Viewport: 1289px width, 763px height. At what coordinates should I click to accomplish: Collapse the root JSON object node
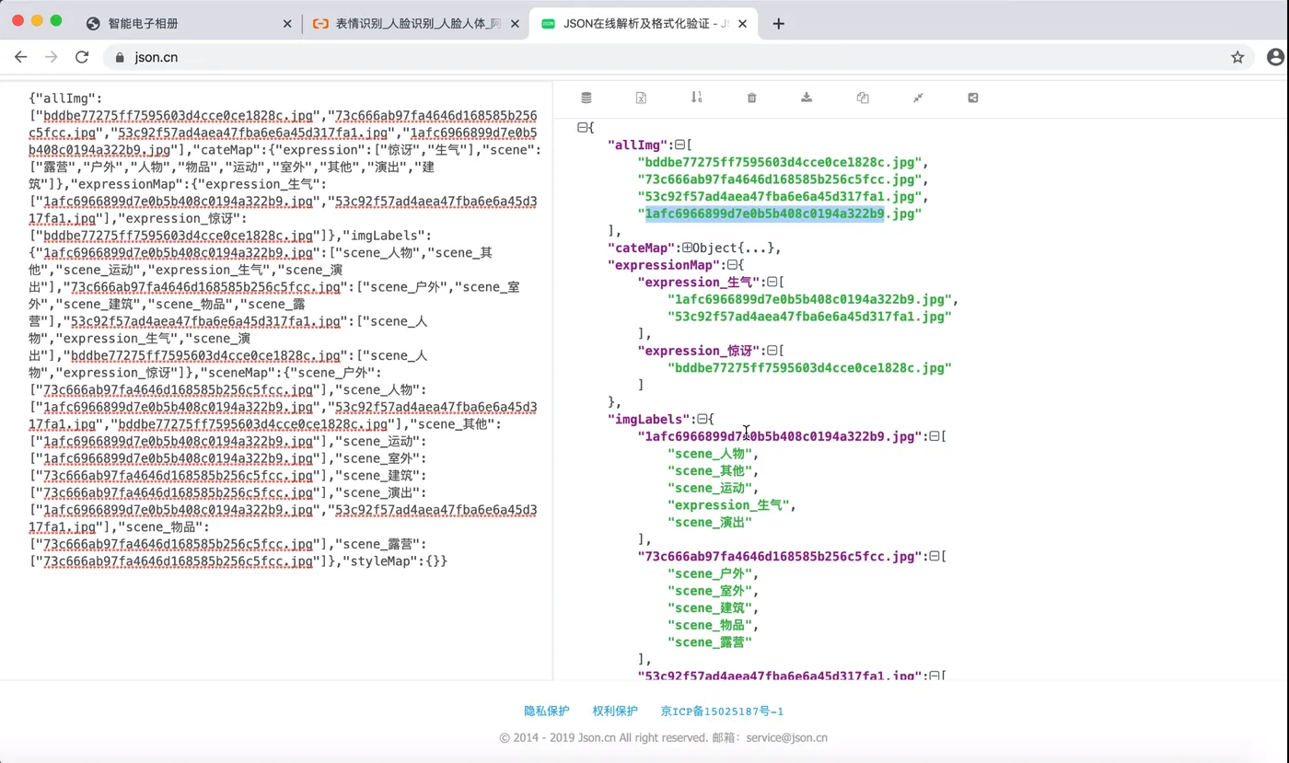coord(582,128)
